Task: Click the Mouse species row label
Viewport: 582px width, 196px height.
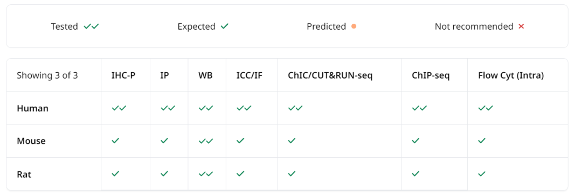Action: [31, 141]
